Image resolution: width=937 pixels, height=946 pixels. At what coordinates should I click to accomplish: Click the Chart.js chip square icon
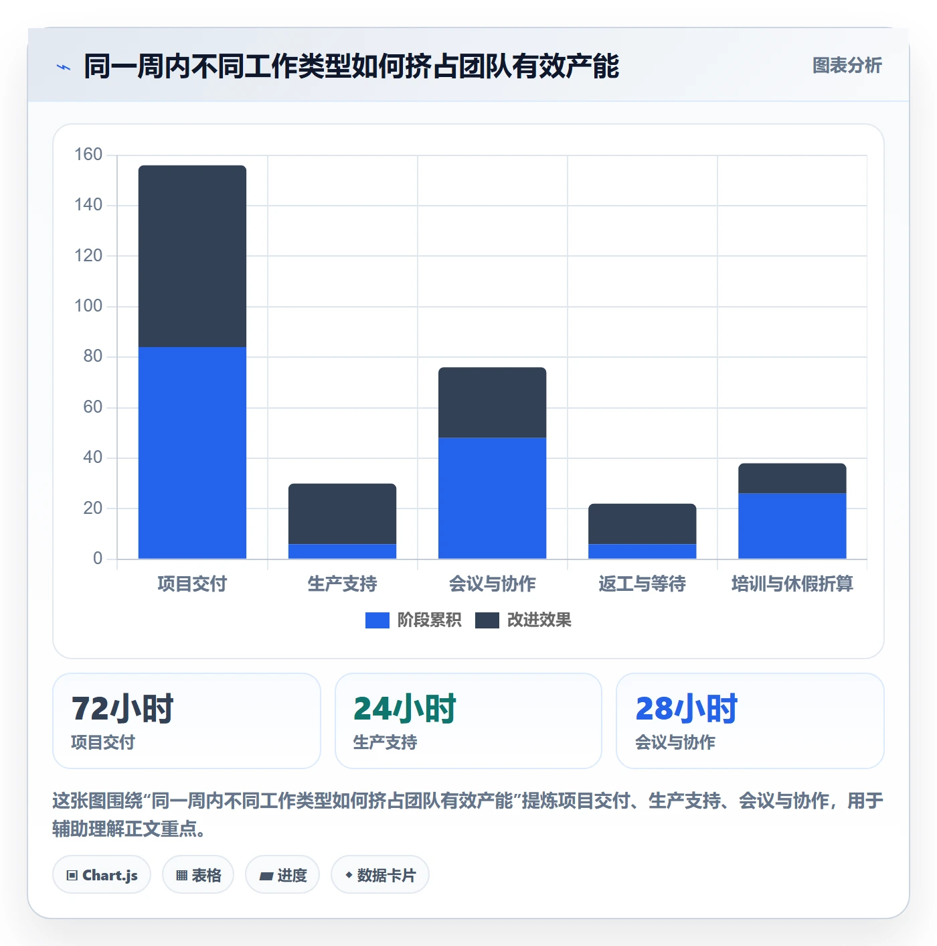(72, 876)
